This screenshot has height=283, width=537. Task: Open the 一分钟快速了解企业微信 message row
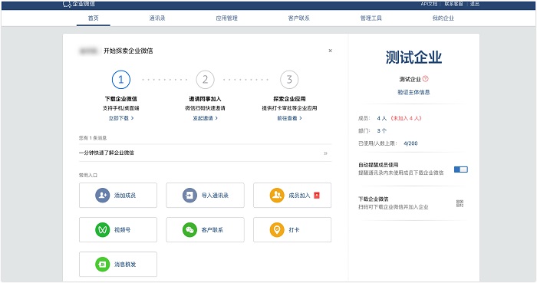(x=205, y=153)
